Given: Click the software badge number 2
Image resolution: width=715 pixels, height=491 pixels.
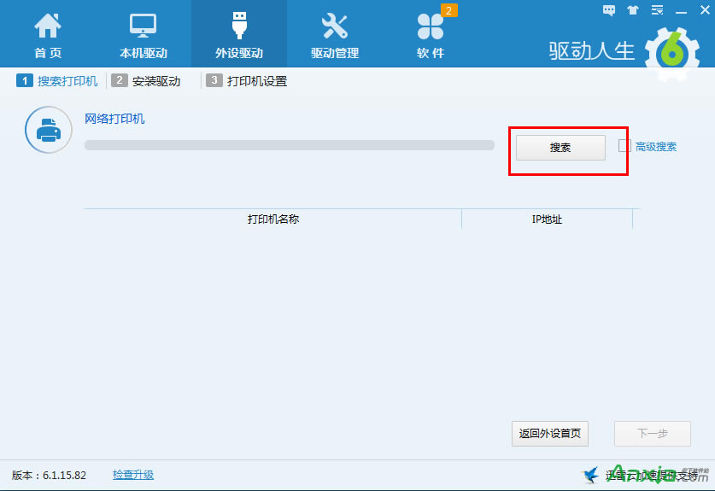Looking at the screenshot, I should pyautogui.click(x=448, y=10).
